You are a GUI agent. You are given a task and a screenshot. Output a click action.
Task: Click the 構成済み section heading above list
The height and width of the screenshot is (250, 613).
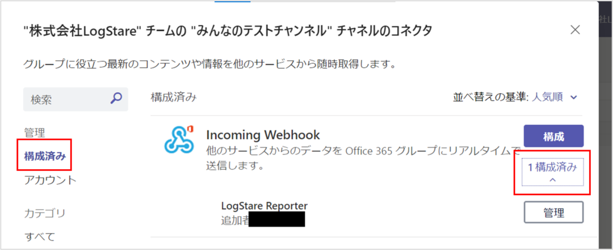point(174,97)
